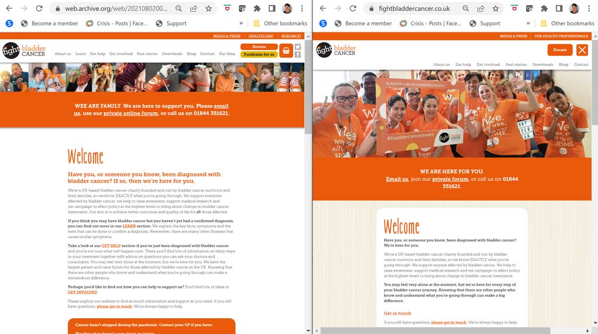
Task: Open profile avatar in right browser window
Action: pyautogui.click(x=574, y=8)
